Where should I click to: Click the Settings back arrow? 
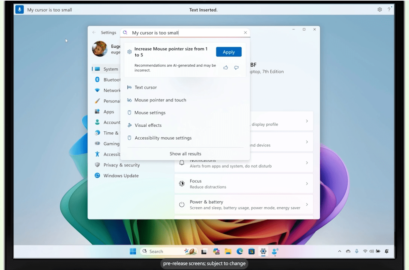(94, 33)
